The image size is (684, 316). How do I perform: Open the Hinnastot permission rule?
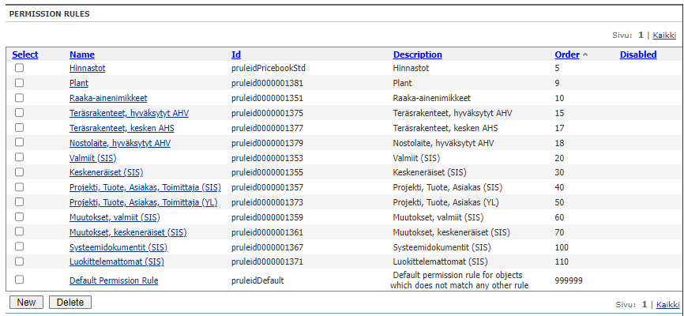87,68
